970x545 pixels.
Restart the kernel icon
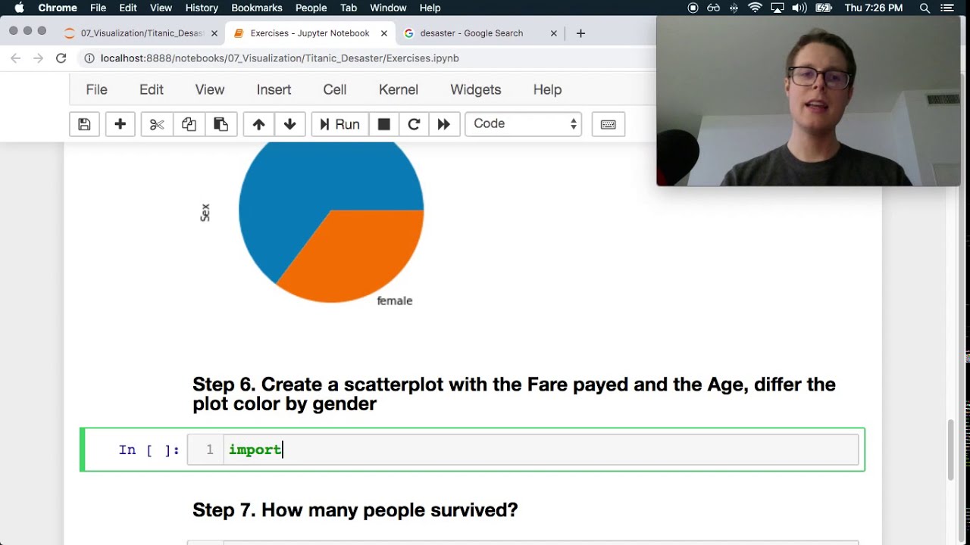tap(414, 124)
